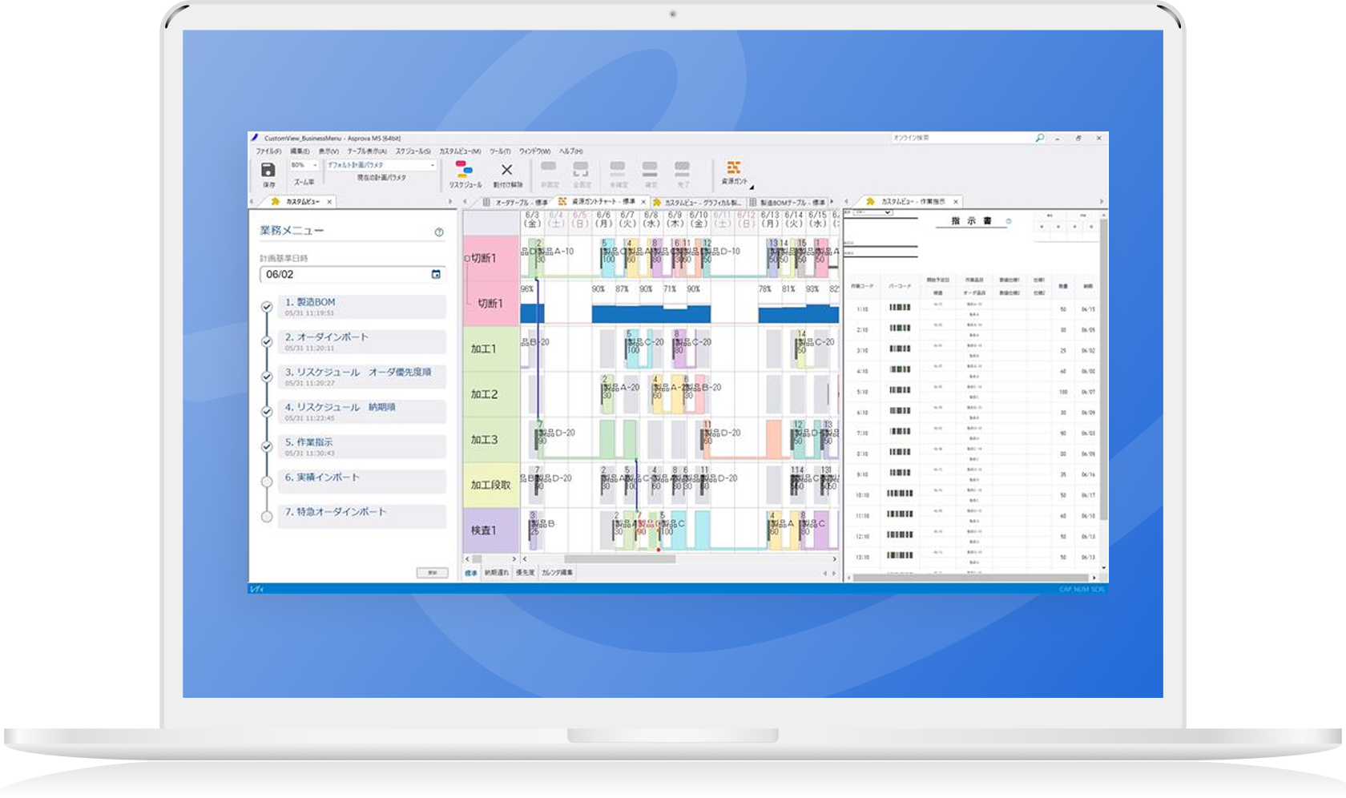Open the ズーム率 80% zoom dropdown
Screen dimensions: 1346x798
pyautogui.click(x=315, y=165)
